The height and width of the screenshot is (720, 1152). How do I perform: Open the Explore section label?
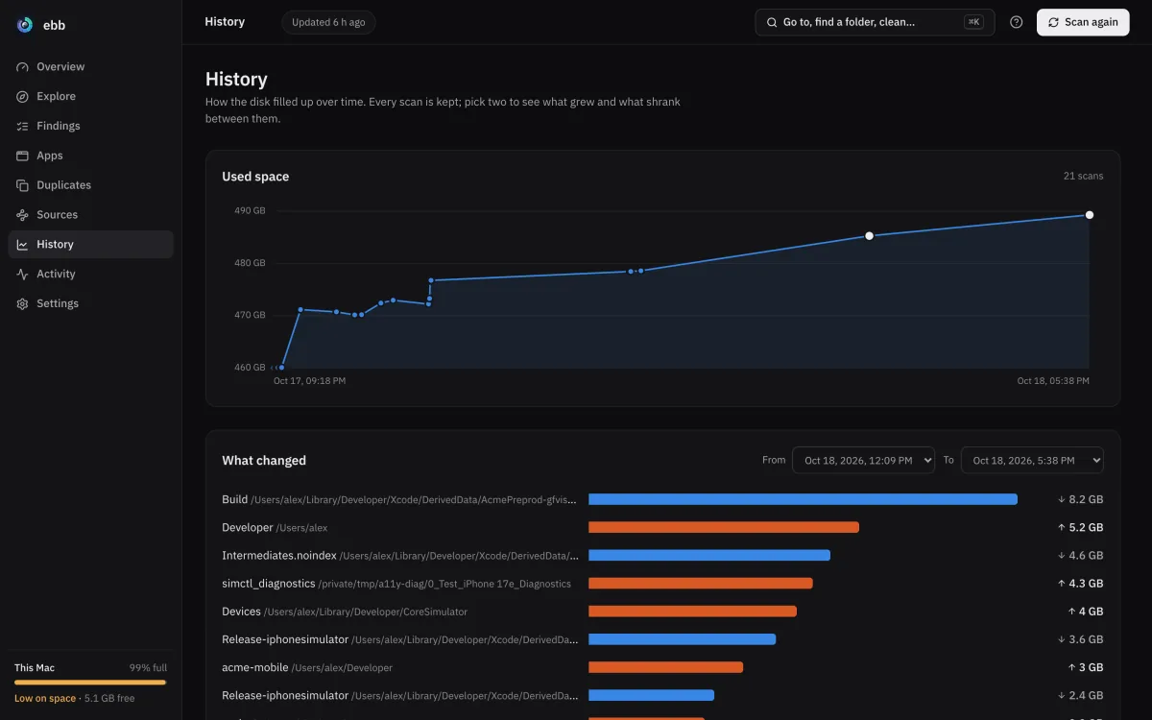click(56, 97)
